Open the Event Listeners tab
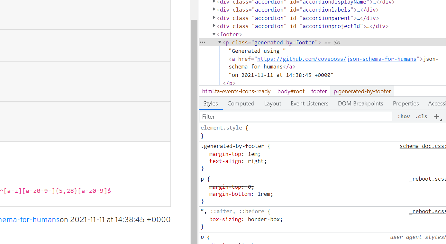This screenshot has width=446, height=244. (x=309, y=103)
